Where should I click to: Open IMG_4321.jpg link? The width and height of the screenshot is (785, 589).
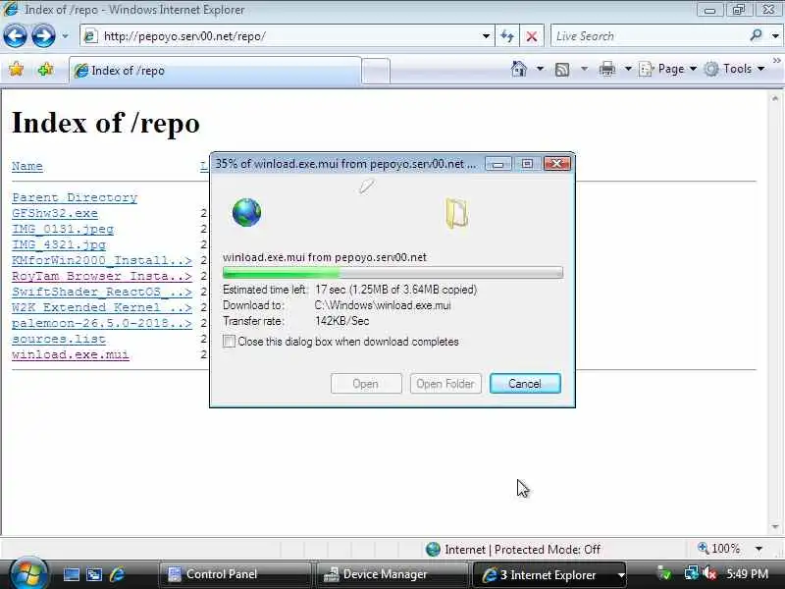point(59,244)
